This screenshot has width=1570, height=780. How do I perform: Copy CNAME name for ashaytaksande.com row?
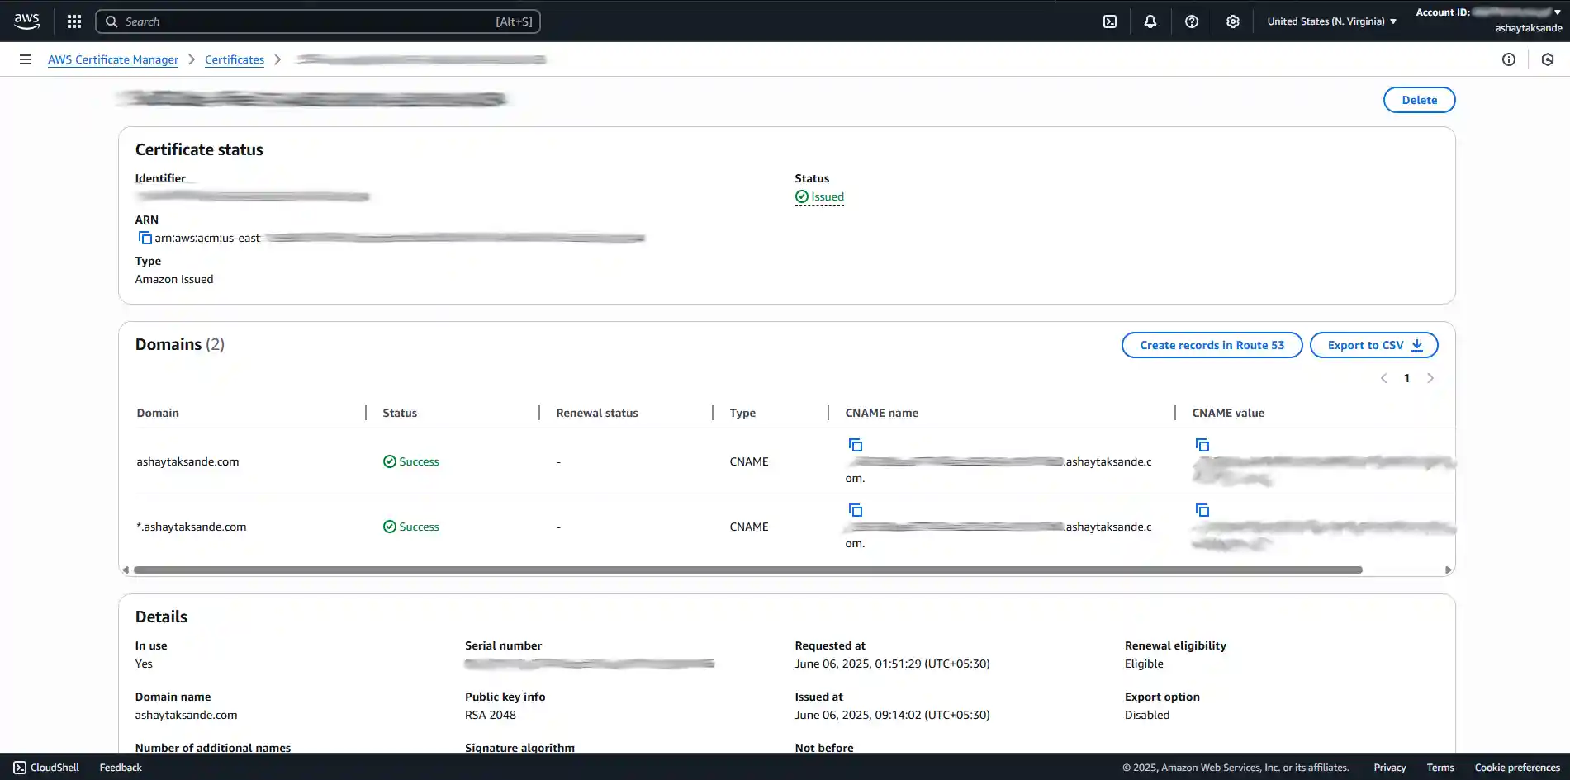click(x=856, y=445)
